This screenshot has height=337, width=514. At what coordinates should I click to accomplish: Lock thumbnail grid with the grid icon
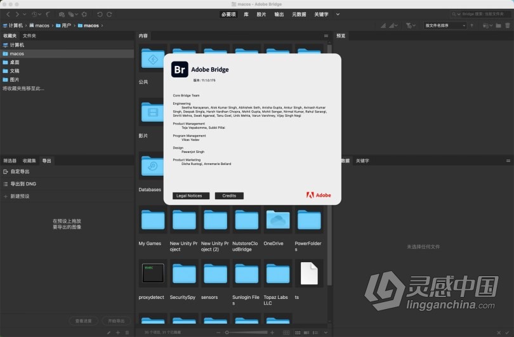pos(286,333)
